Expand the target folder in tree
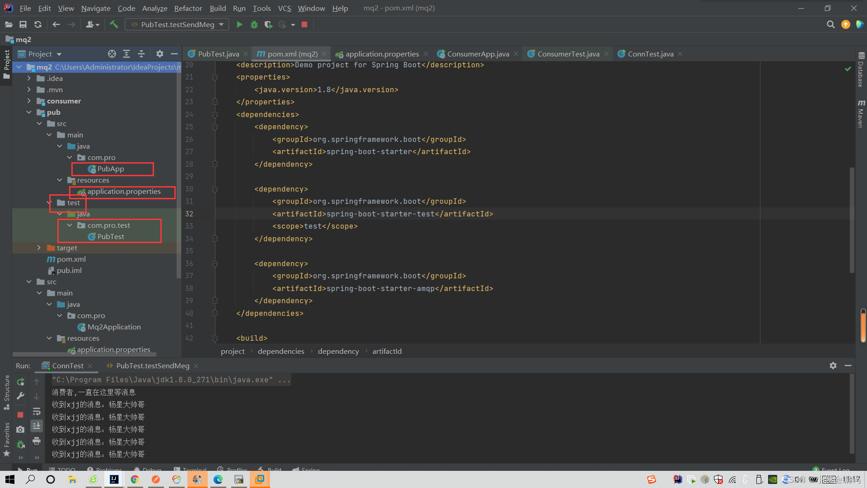Screen dimensions: 867x488 (x=39, y=248)
